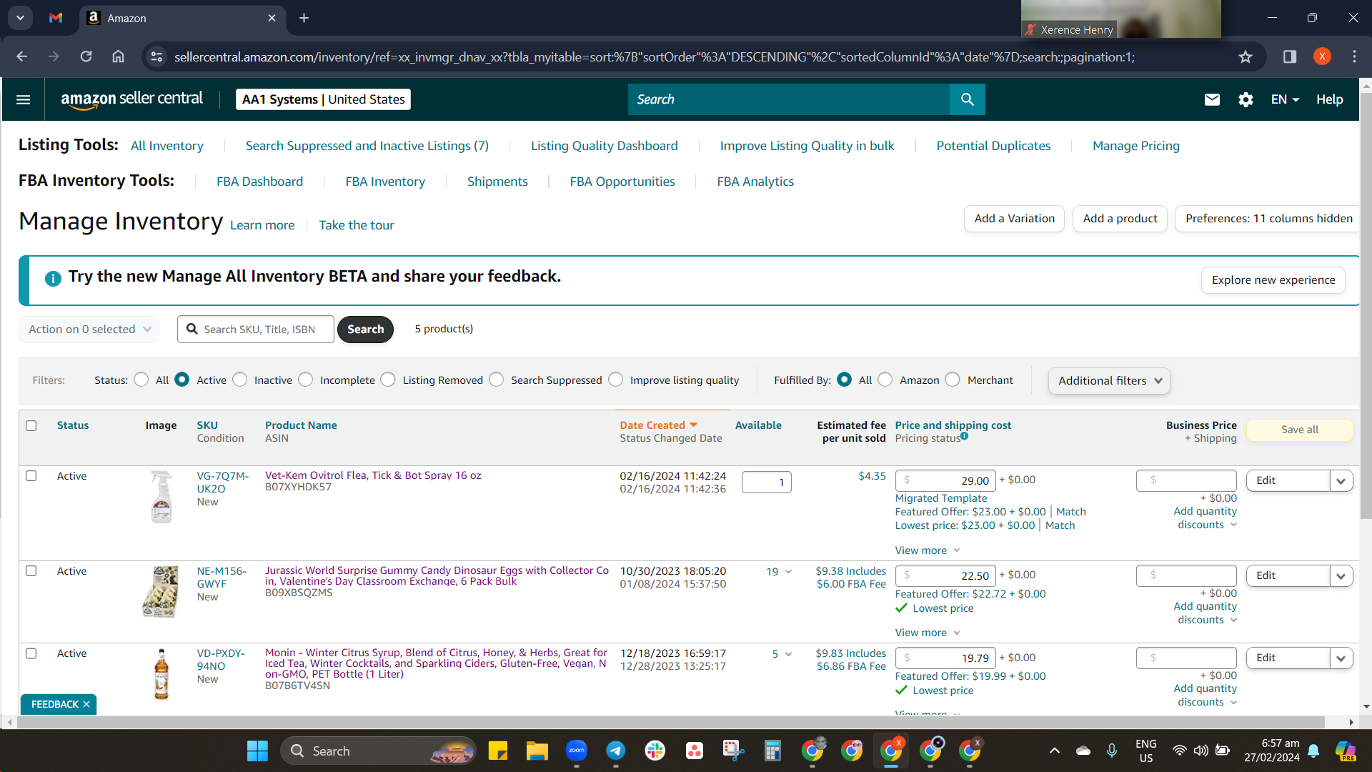The image size is (1372, 772).
Task: Click the magnifier search button in header
Action: tap(967, 99)
